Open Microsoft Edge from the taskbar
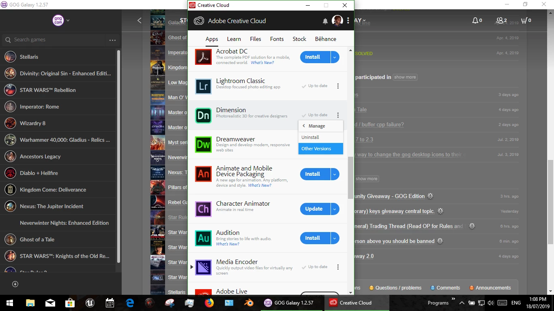 [x=130, y=302]
